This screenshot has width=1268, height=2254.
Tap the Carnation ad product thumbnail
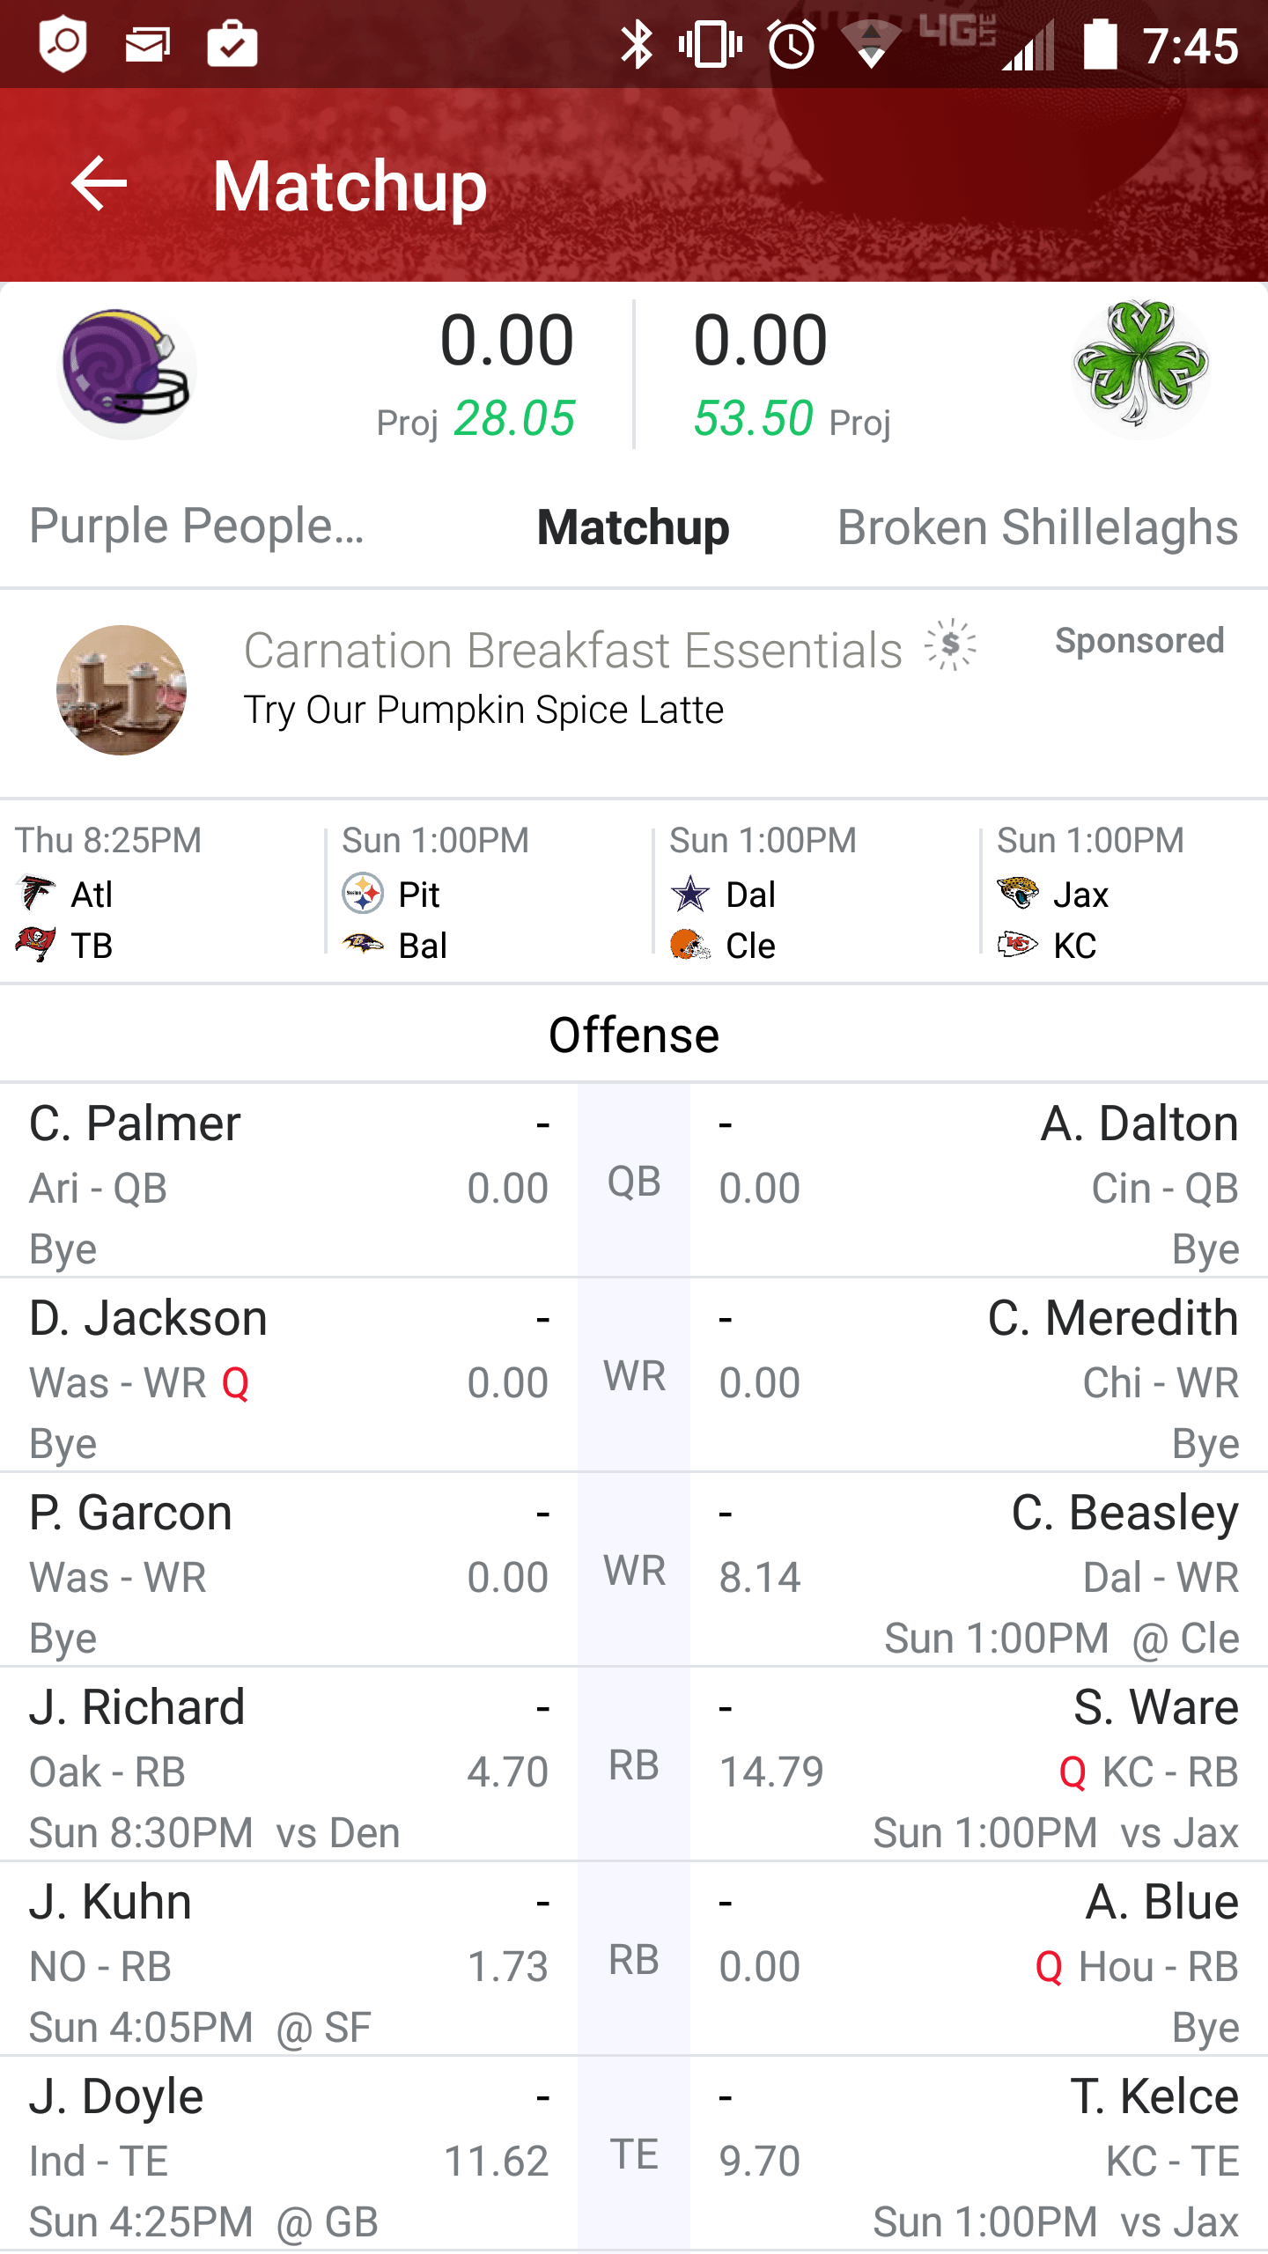tap(122, 690)
